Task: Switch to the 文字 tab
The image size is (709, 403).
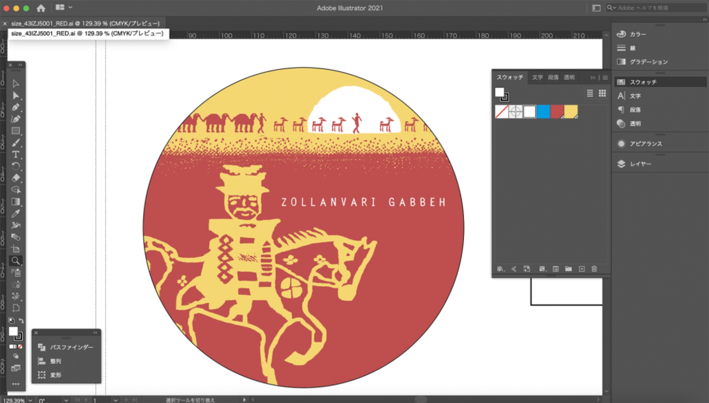Action: tap(537, 78)
